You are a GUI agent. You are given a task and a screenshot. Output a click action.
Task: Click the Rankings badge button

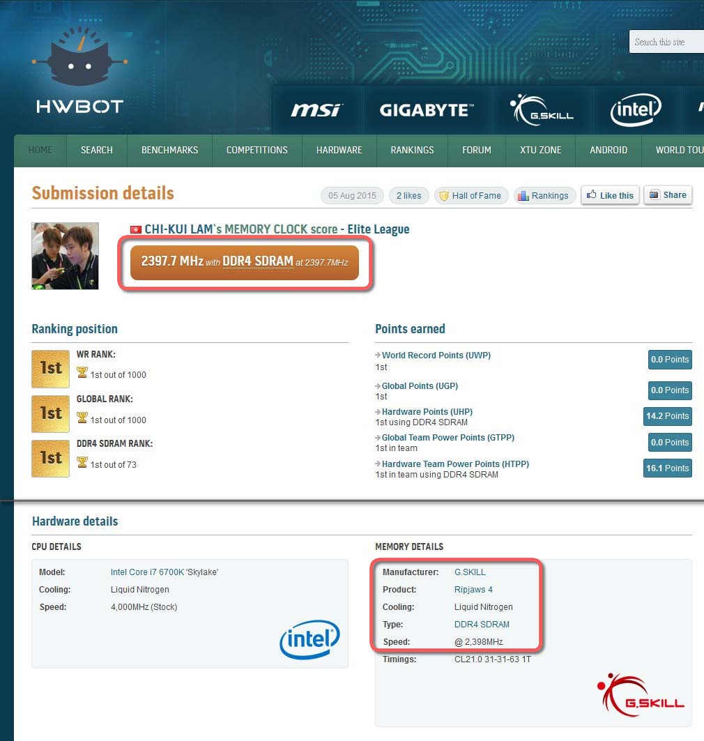544,196
